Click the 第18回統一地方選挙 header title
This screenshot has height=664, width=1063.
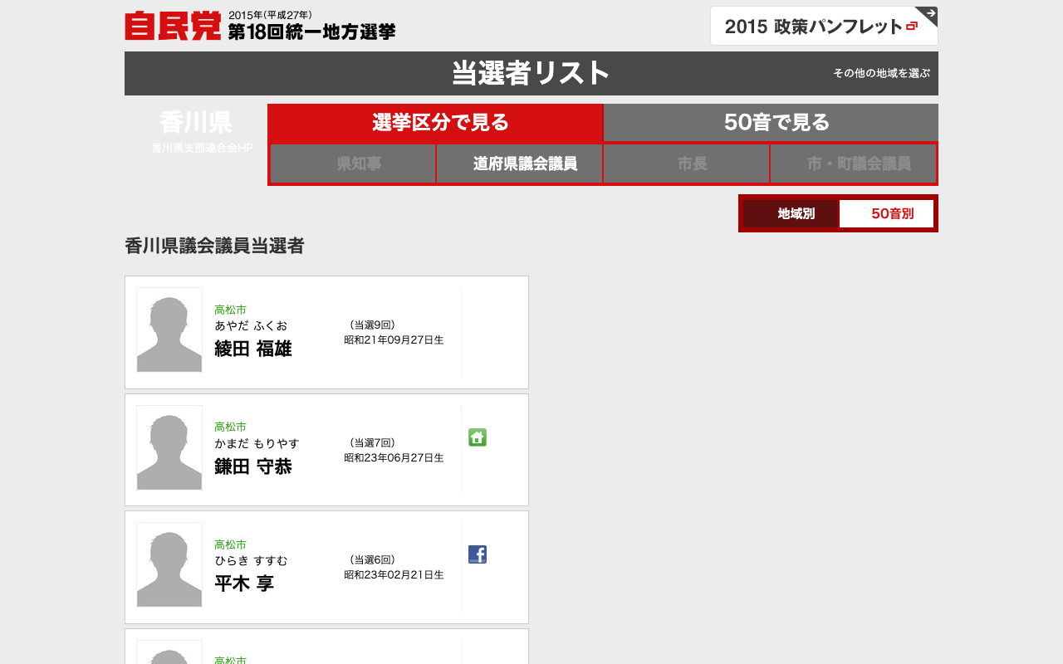[x=311, y=32]
